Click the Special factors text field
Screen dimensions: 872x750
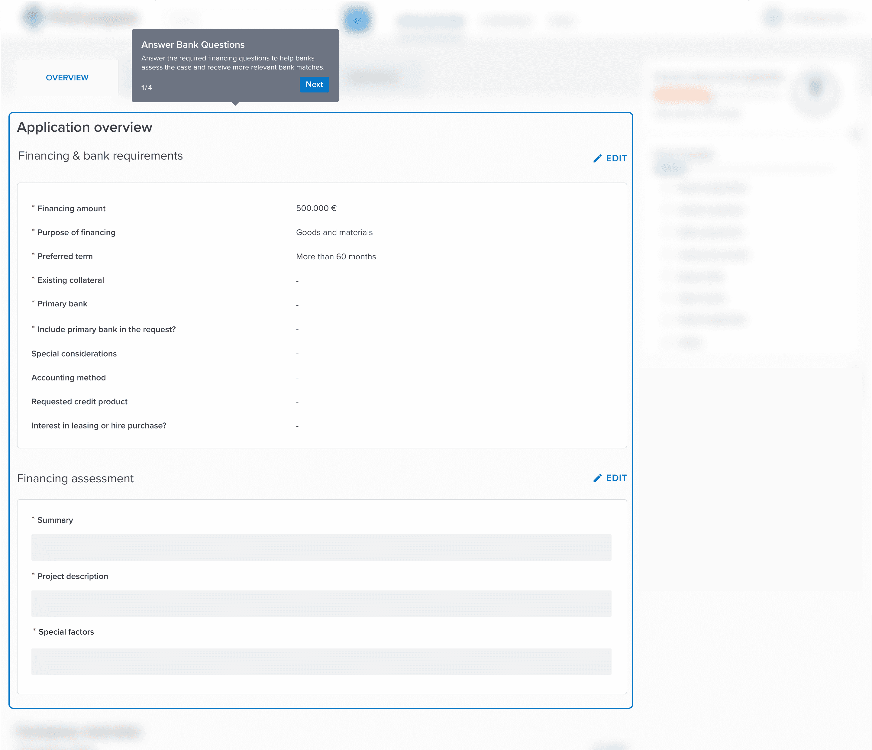click(x=321, y=661)
